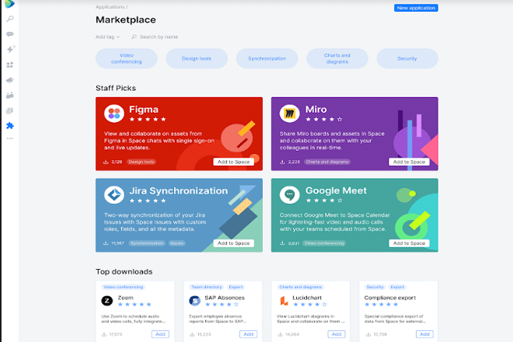Filter by Security category

[x=407, y=58]
